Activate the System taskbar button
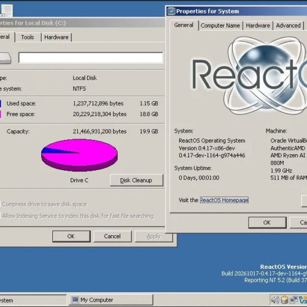307x307 pixels. 33,300
